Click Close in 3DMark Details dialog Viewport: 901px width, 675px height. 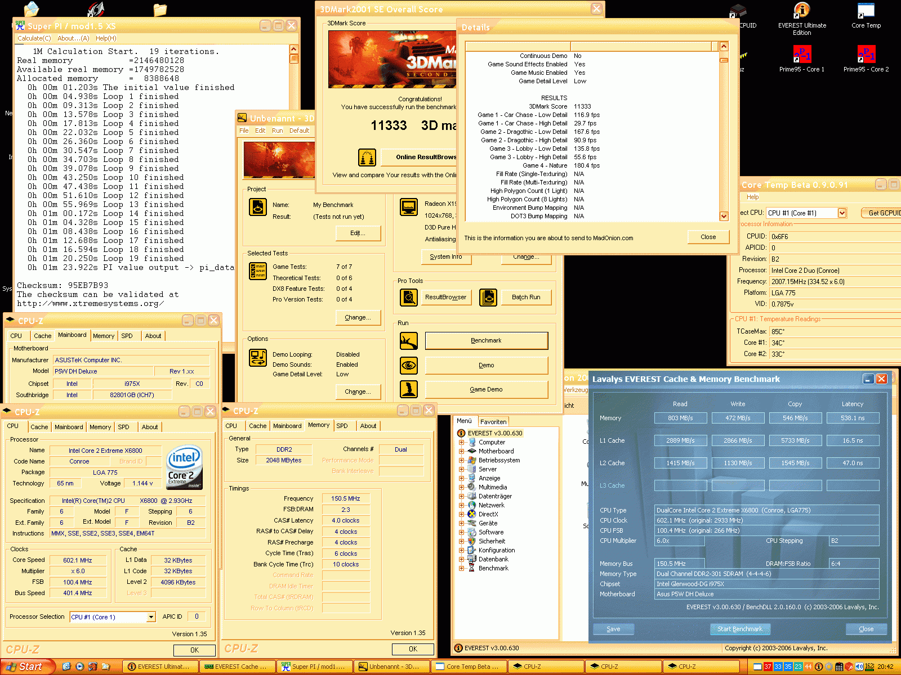coord(708,237)
